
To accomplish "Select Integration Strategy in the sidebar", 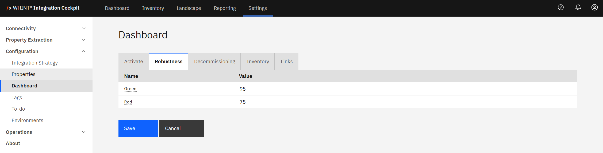I will 35,63.
